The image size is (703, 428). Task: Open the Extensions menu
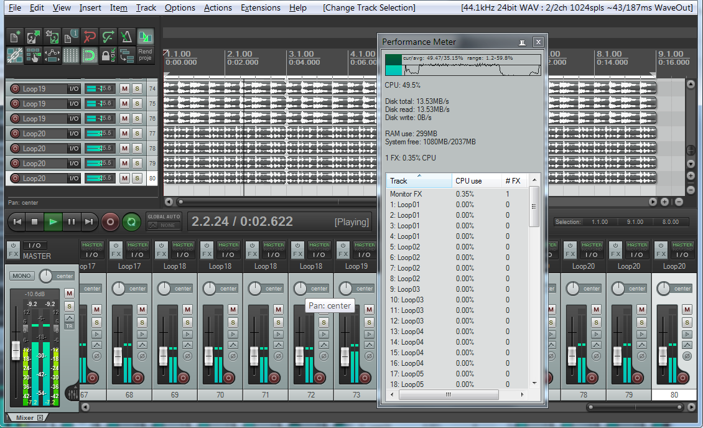pos(260,7)
